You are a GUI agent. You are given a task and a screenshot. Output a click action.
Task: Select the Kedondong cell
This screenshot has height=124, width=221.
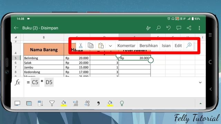point(44,72)
